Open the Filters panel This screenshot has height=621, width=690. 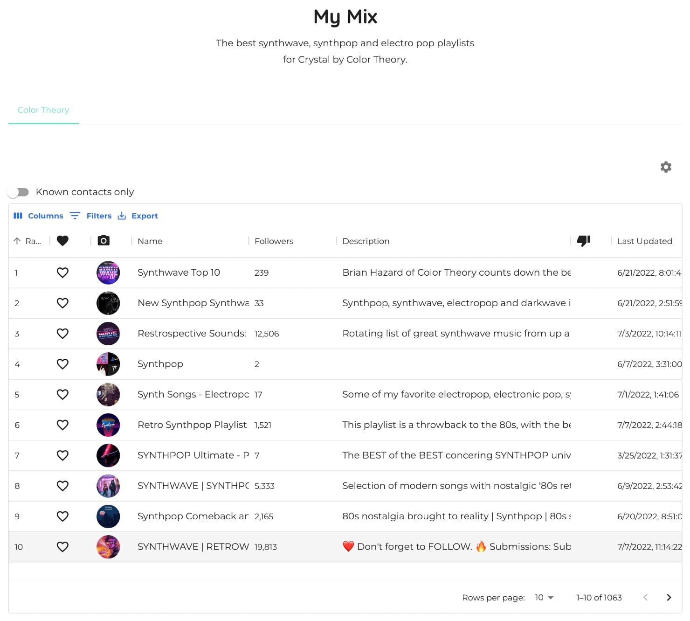tap(91, 216)
